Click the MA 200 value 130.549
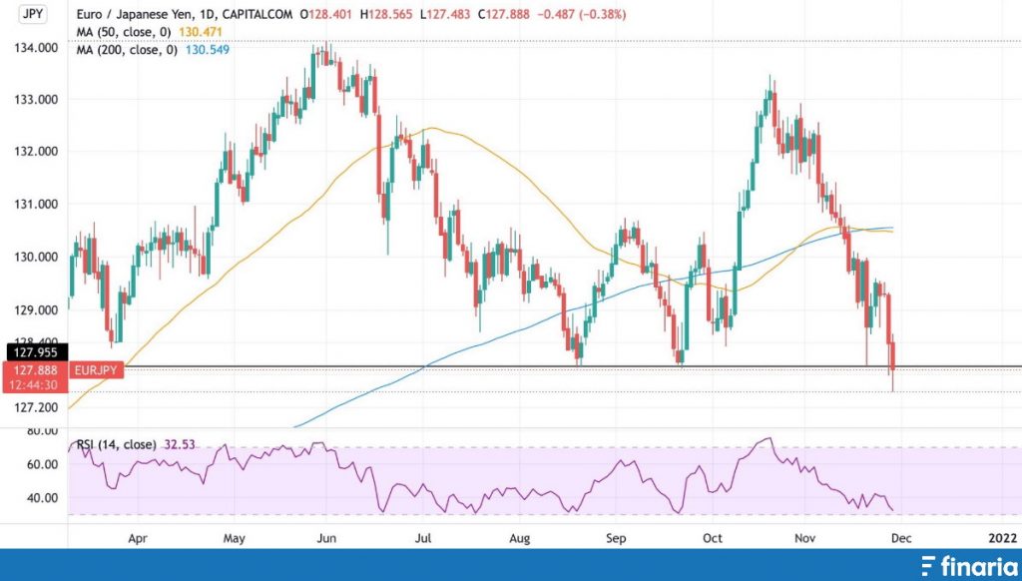1022x581 pixels. tap(208, 50)
